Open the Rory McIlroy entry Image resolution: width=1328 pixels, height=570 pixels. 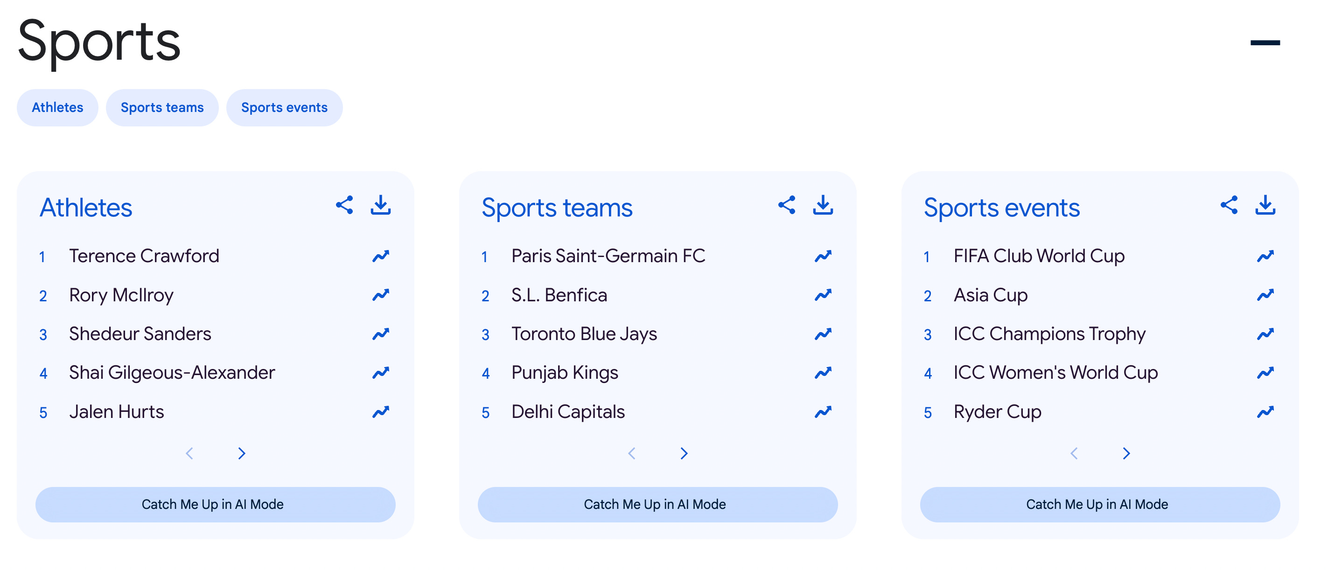tap(122, 295)
